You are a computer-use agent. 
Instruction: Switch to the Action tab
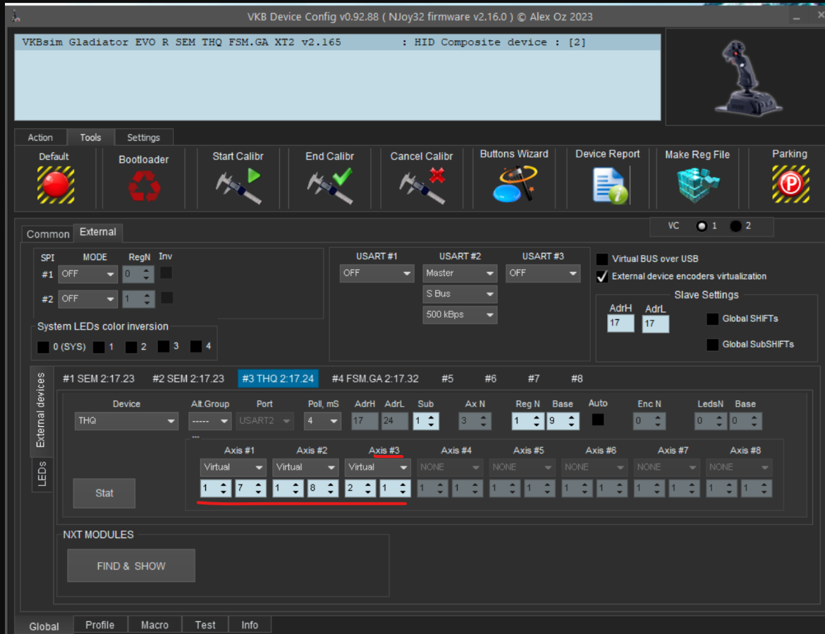(x=40, y=137)
